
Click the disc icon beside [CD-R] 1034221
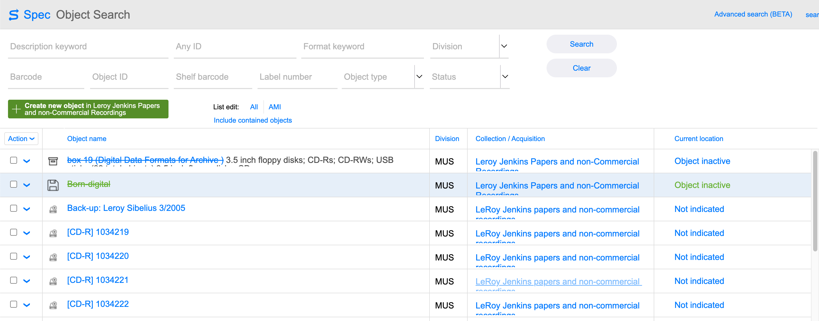53,281
